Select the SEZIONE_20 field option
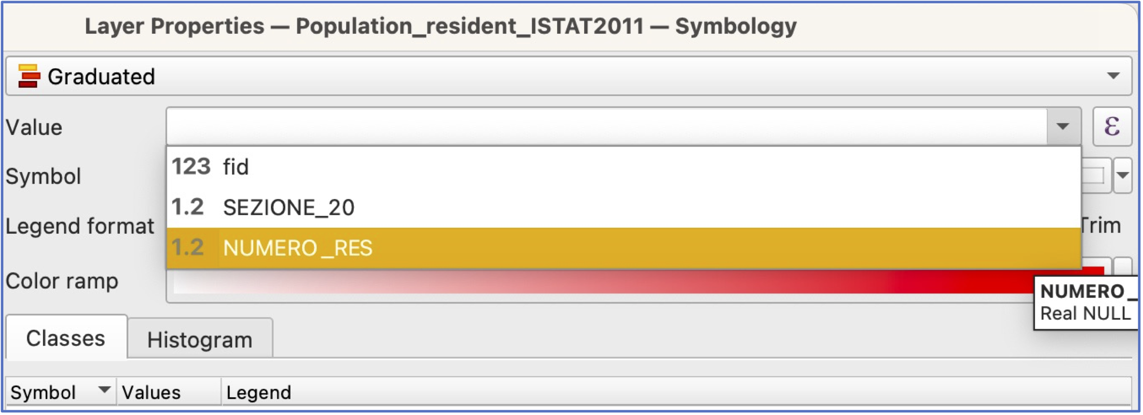Screen dimensions: 1143x415 (624, 207)
